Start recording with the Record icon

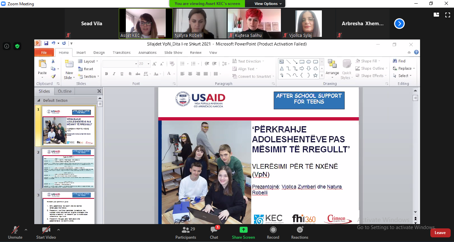pyautogui.click(x=273, y=230)
